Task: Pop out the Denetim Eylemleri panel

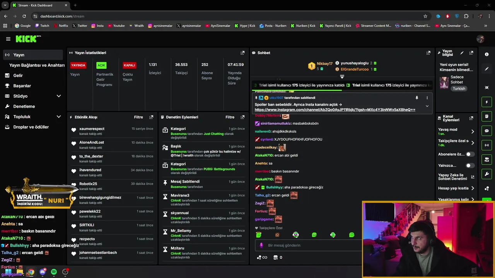Action: coord(242,117)
